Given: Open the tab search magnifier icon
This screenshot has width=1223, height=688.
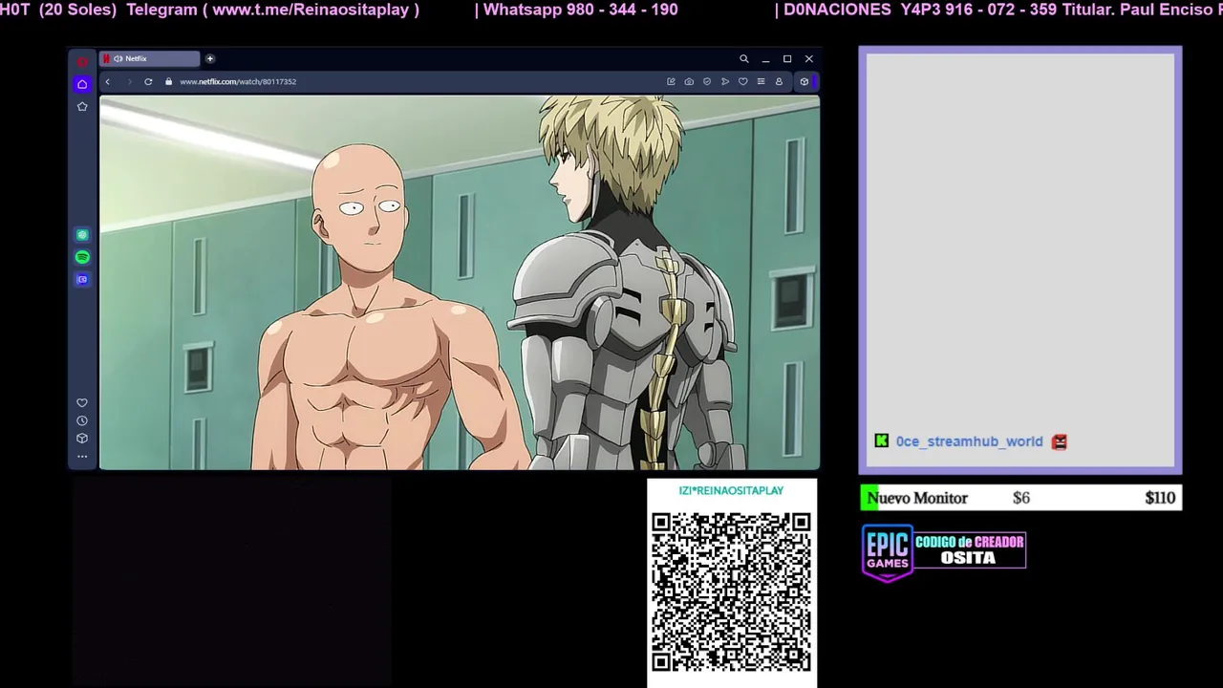Looking at the screenshot, I should tap(743, 59).
